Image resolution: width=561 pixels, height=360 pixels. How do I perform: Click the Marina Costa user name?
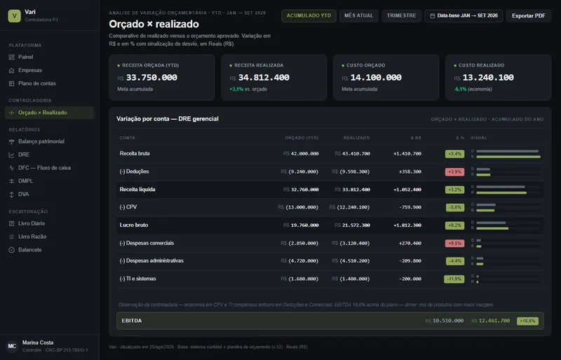(x=38, y=342)
